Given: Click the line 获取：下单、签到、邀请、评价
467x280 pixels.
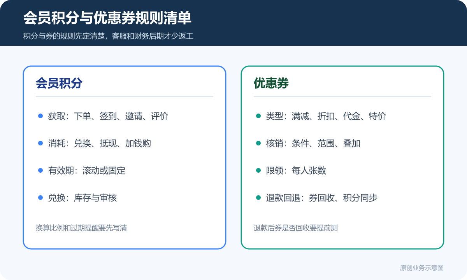Looking at the screenshot, I should [108, 116].
